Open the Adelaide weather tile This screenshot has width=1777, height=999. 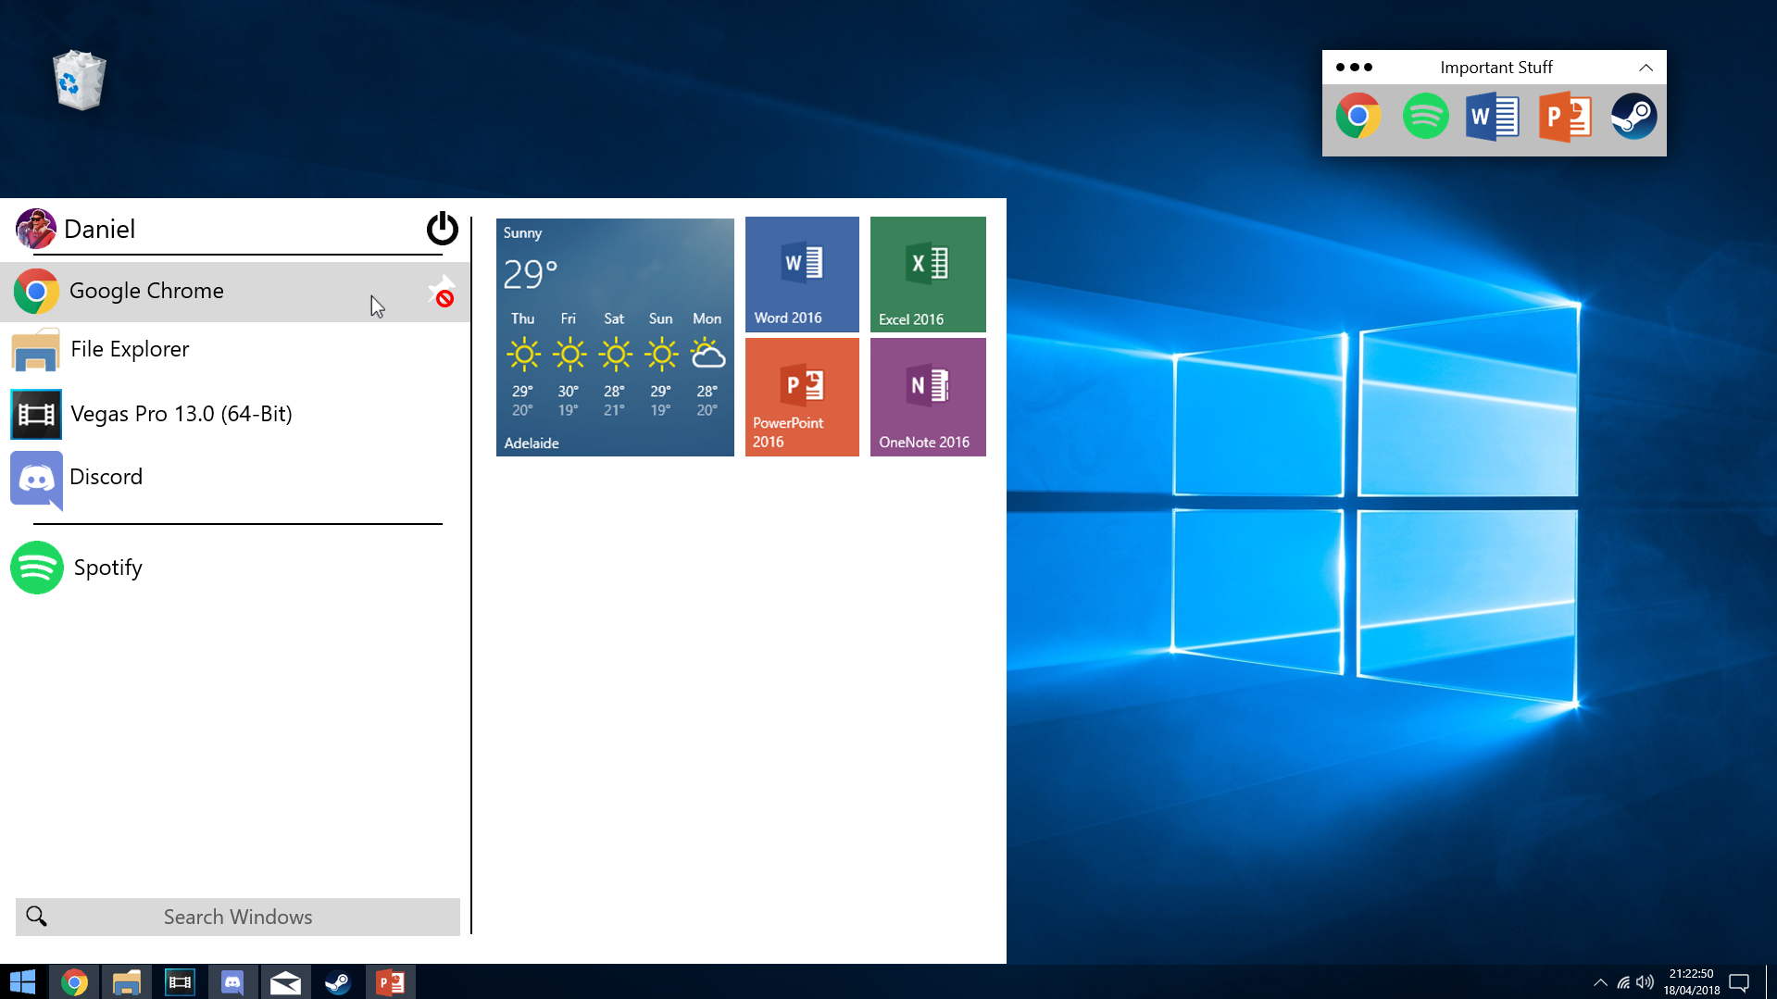(x=615, y=337)
